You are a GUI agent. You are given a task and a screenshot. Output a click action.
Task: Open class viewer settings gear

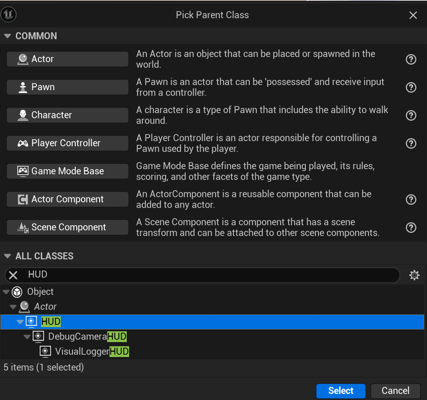(414, 275)
